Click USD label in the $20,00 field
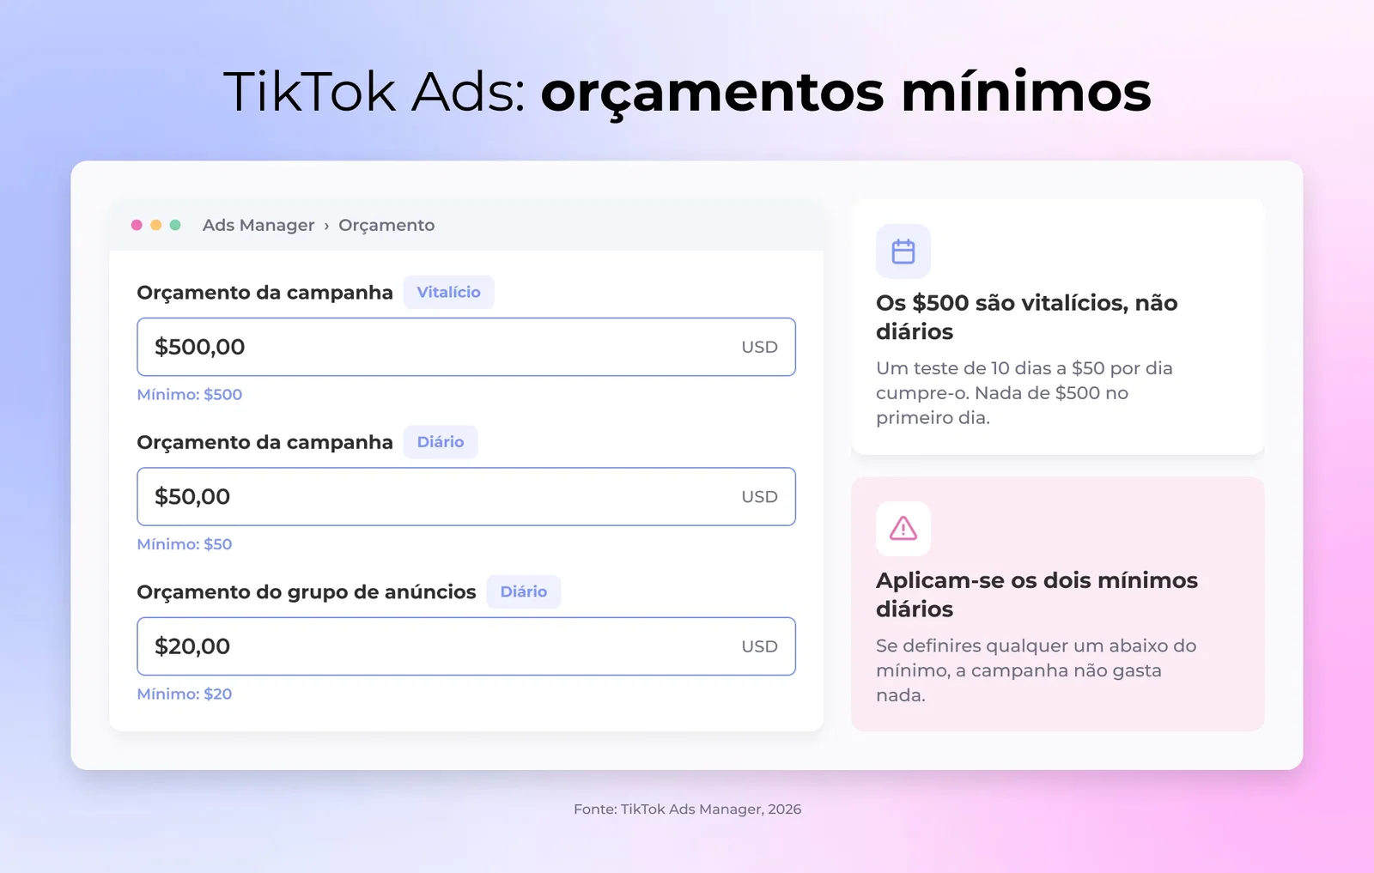Viewport: 1374px width, 873px height. click(759, 646)
